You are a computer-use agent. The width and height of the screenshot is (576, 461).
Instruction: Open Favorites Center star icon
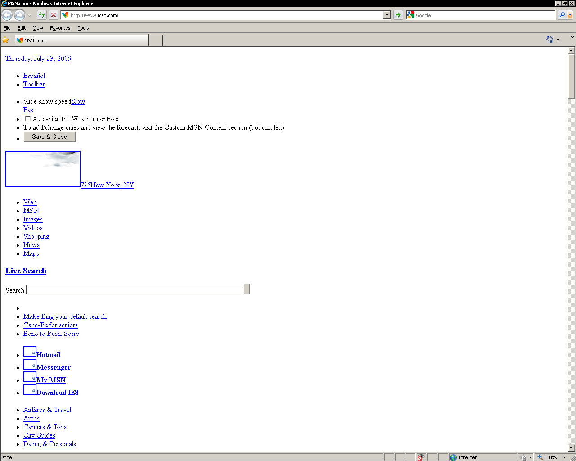click(5, 40)
